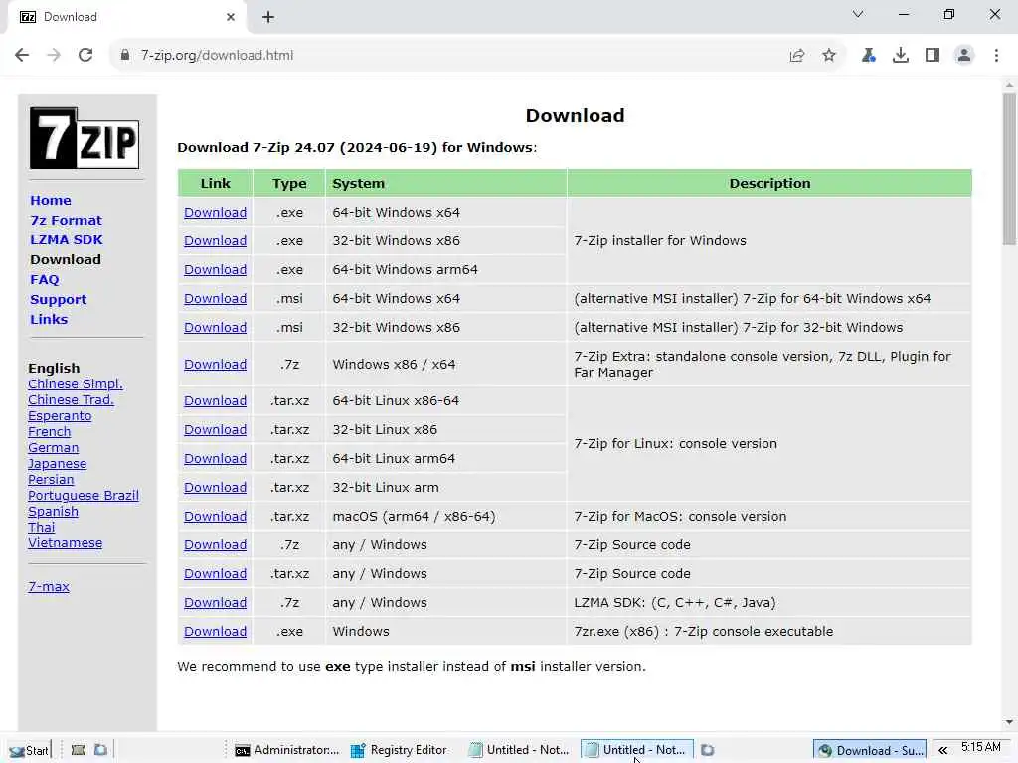The width and height of the screenshot is (1018, 763).
Task: Click the 7-Zip logo image
Action: 85,138
